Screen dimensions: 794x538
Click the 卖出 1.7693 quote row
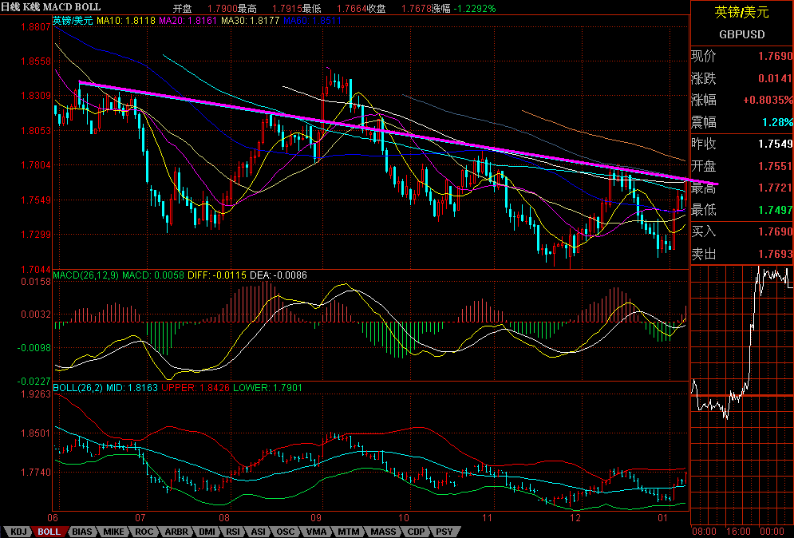(742, 253)
